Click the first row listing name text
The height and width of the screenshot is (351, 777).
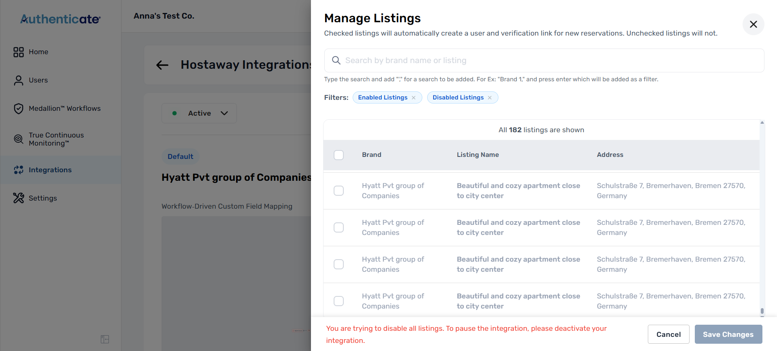click(x=518, y=190)
